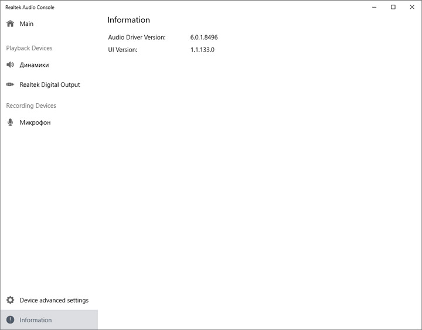Click the digital output connector icon
422x330 pixels.
pyautogui.click(x=10, y=84)
